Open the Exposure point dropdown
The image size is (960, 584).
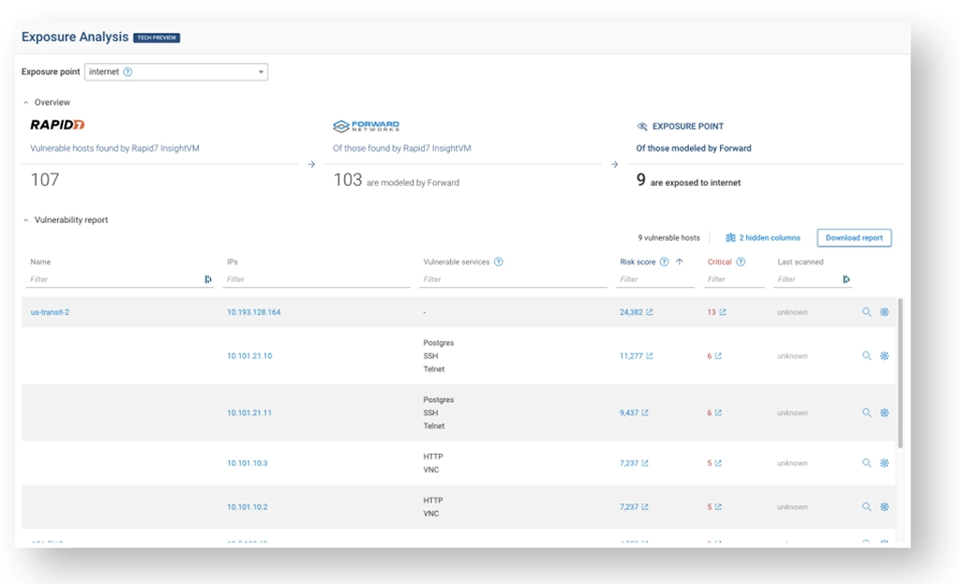pyautogui.click(x=262, y=71)
